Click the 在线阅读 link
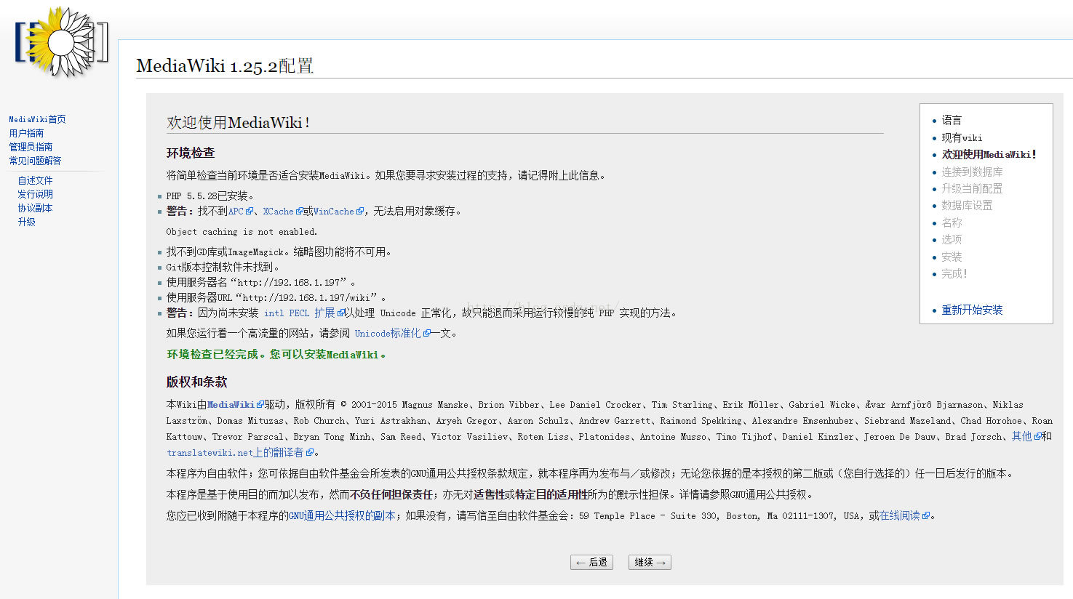This screenshot has width=1073, height=599. coord(904,516)
